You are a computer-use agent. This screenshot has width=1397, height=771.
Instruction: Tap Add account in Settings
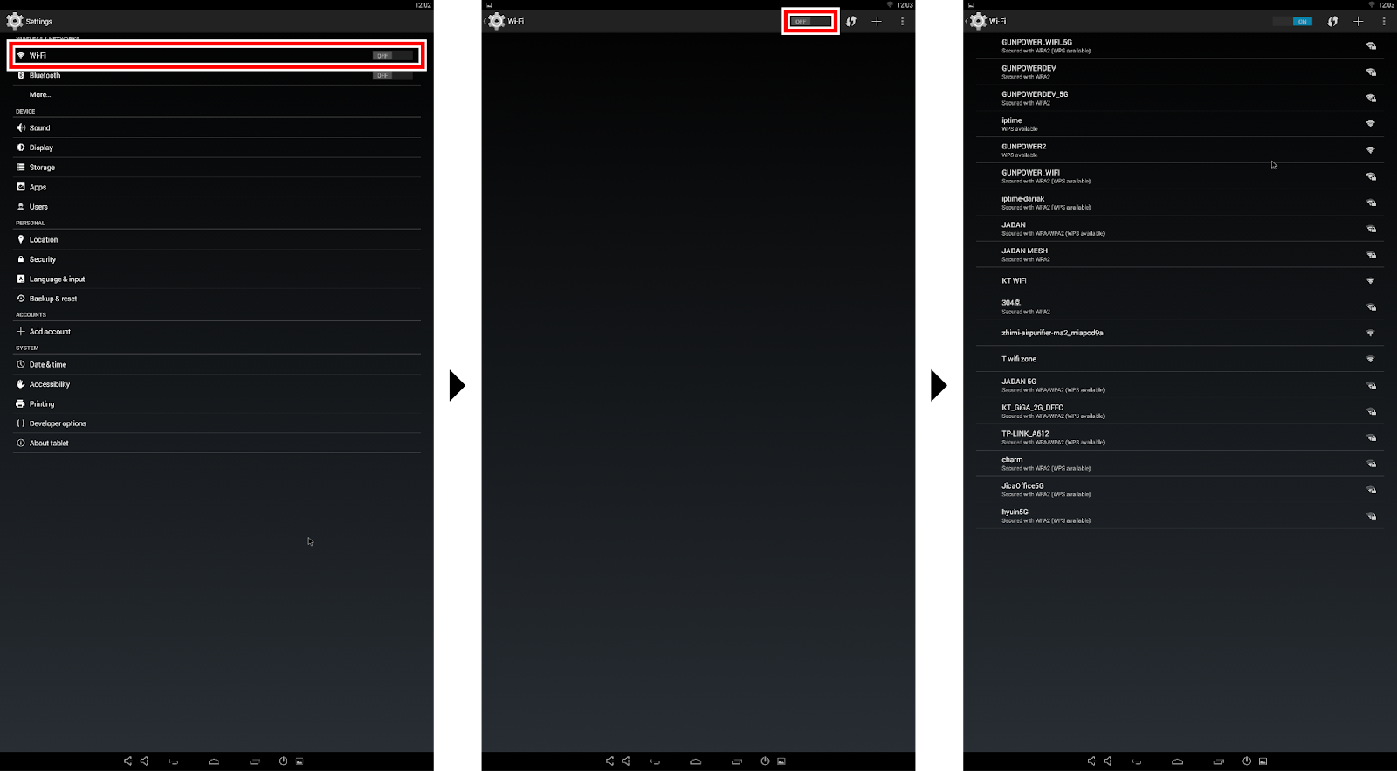click(217, 332)
